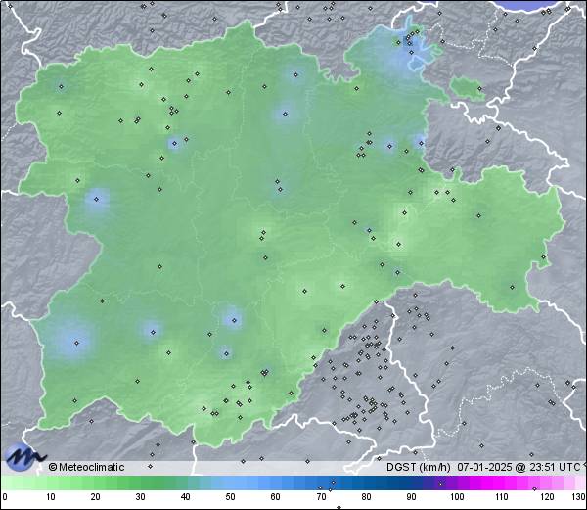587x510 pixels.
Task: Click the 70 label on the scale
Action: point(321,497)
